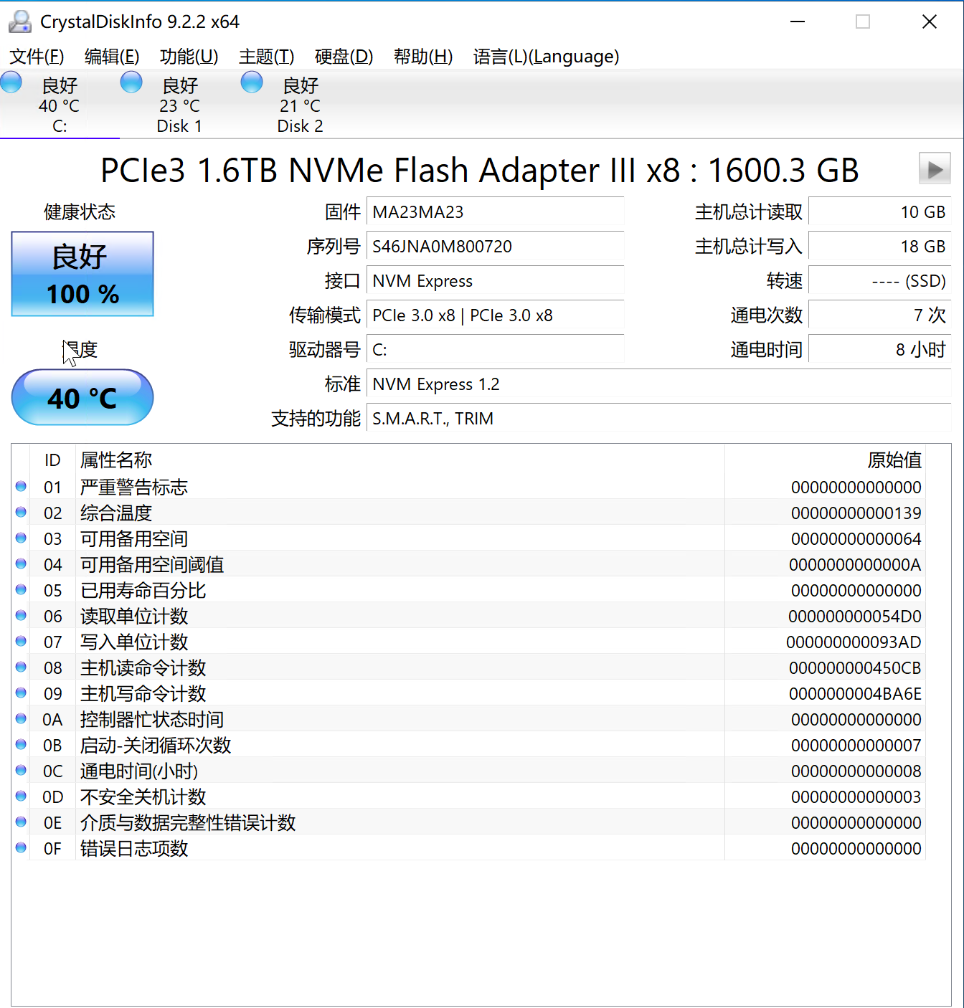Click status dot for attribute 0C 通电时间
This screenshot has height=1008, width=964.
point(21,770)
